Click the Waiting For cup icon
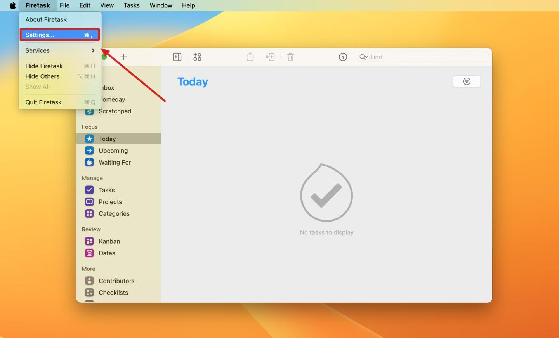The image size is (559, 338). coord(89,162)
